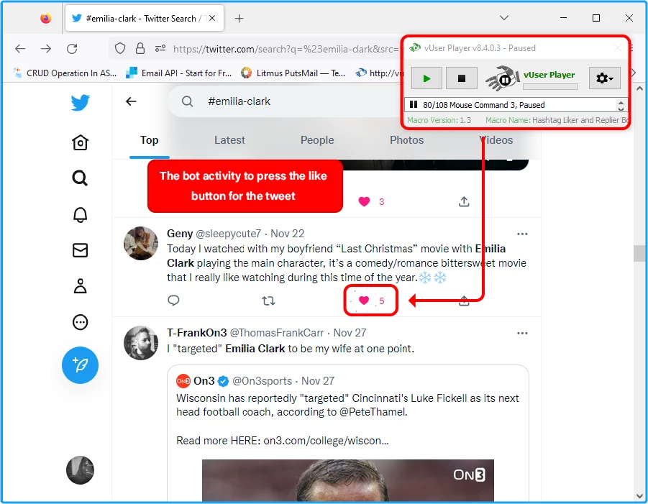Viewport: 648px width, 504px height.
Task: Open Geny's profile picture
Action: coord(141,243)
